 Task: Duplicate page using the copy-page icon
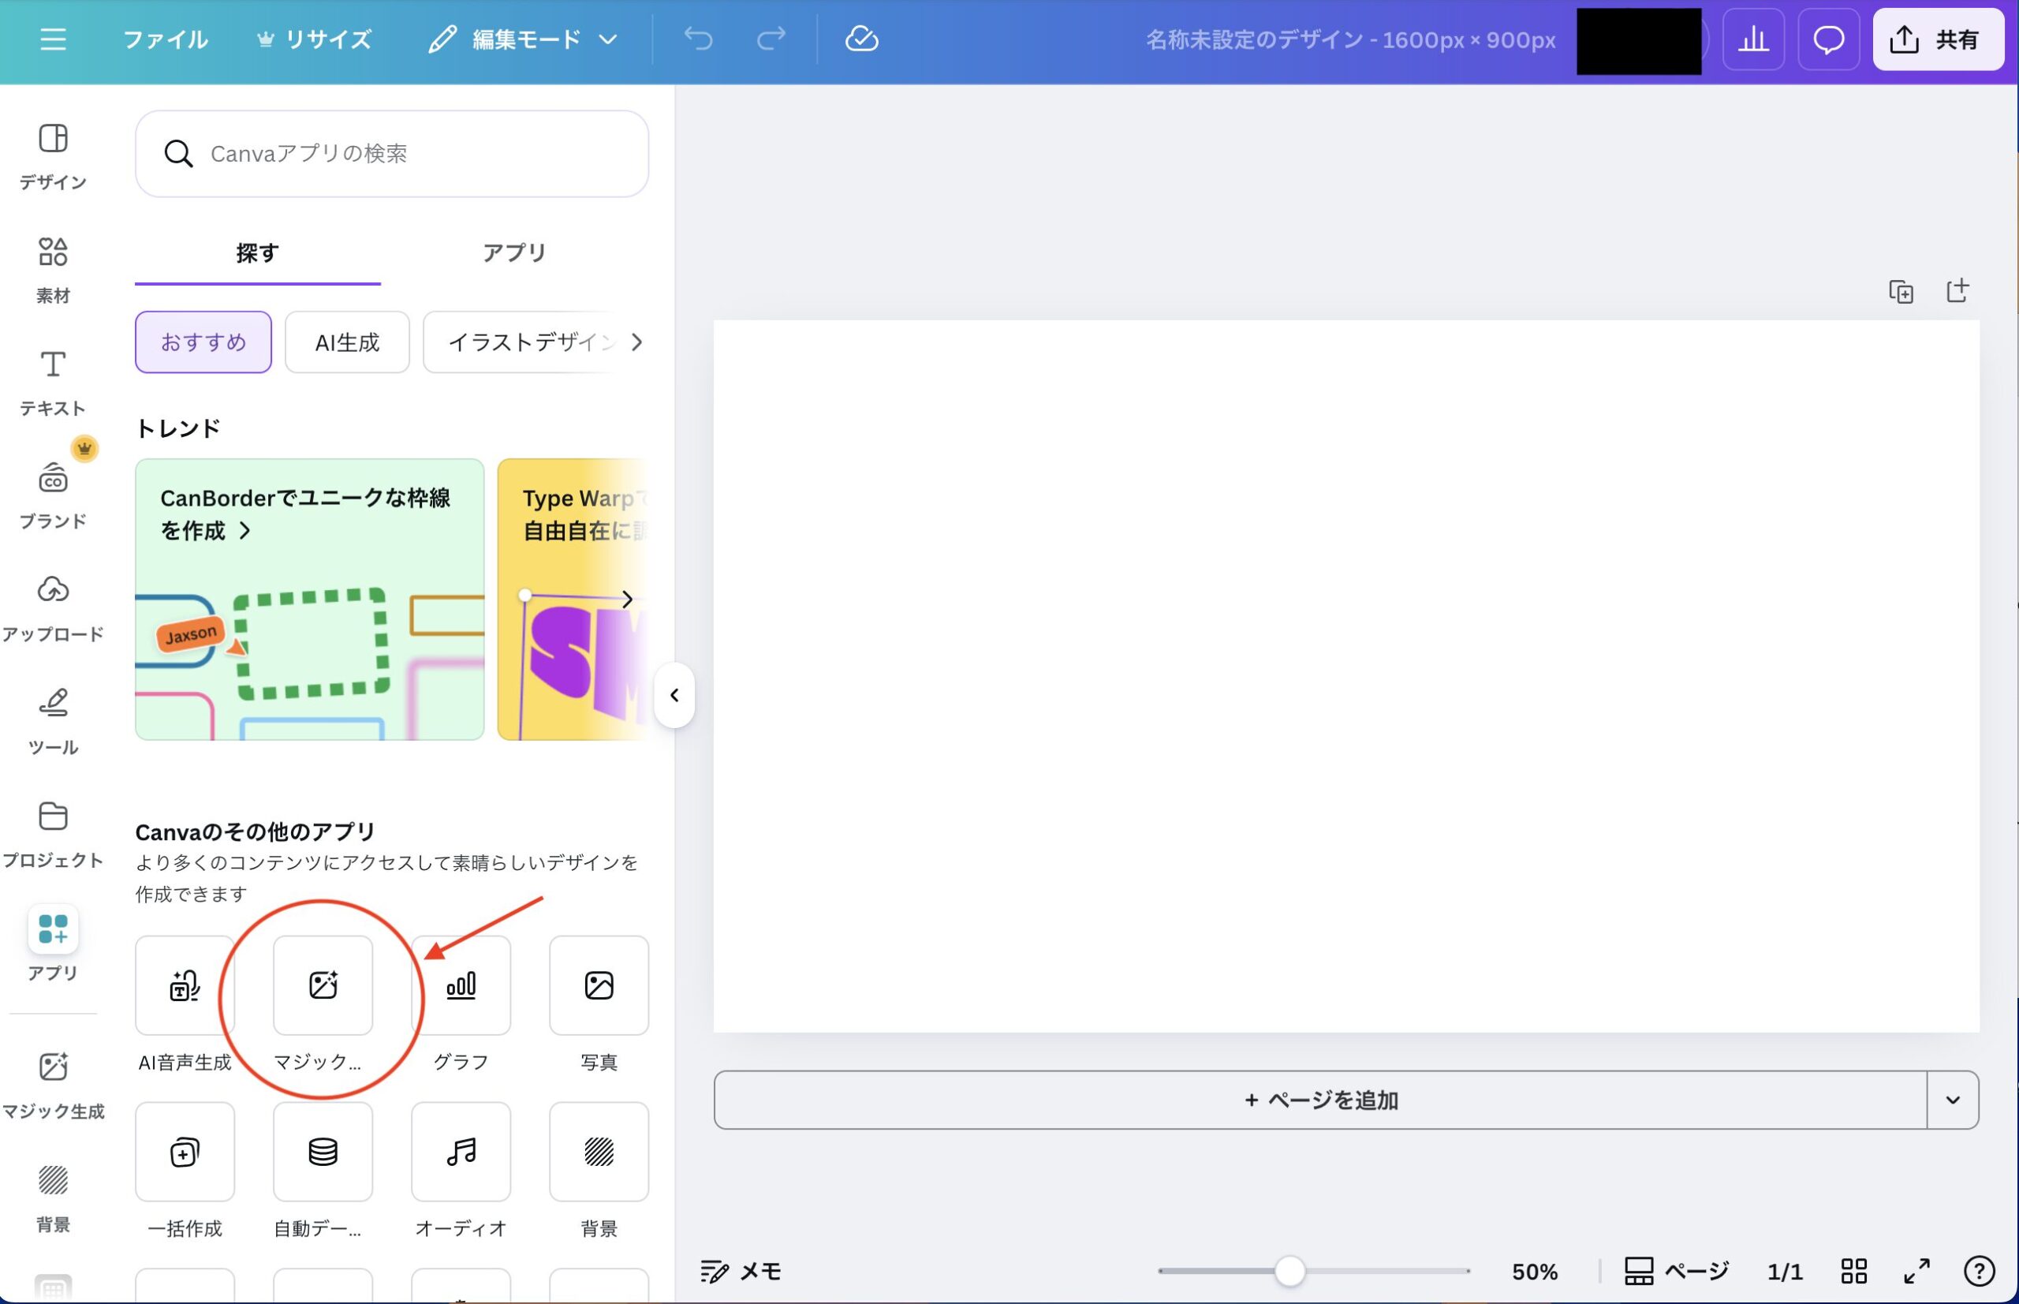[1901, 291]
